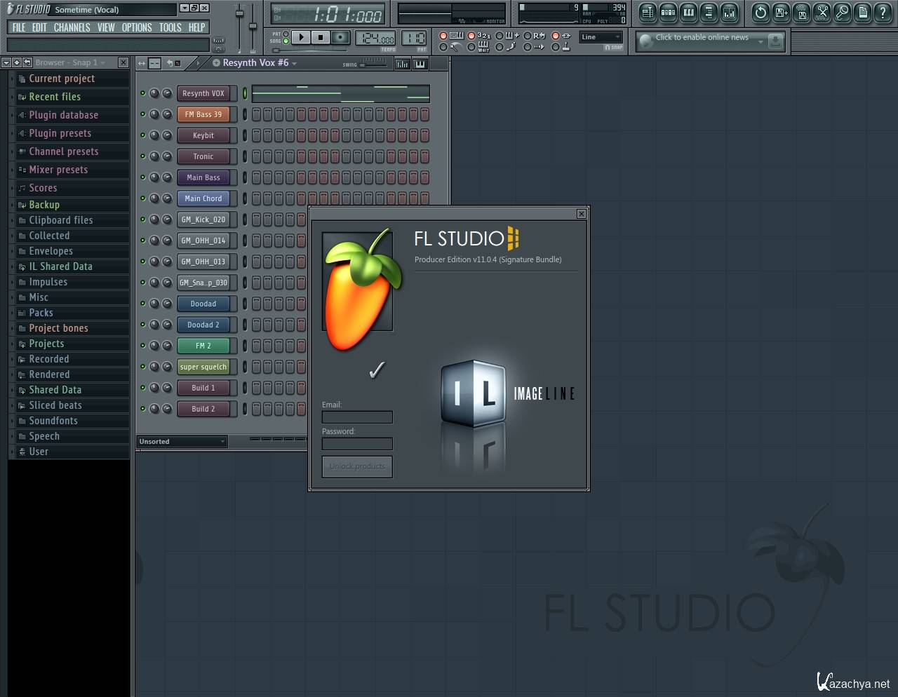Switch to Song mode

tap(286, 41)
